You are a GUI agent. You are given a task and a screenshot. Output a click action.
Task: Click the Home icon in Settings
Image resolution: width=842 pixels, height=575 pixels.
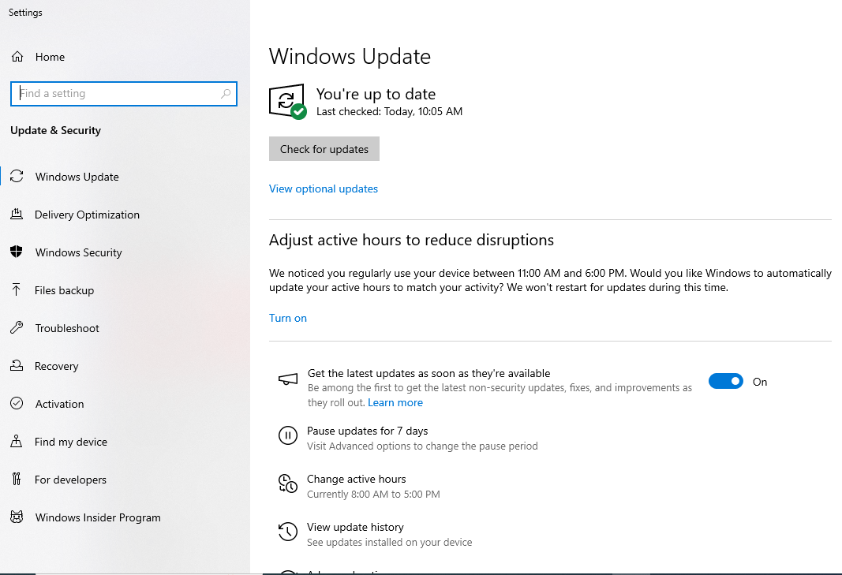[x=17, y=56]
